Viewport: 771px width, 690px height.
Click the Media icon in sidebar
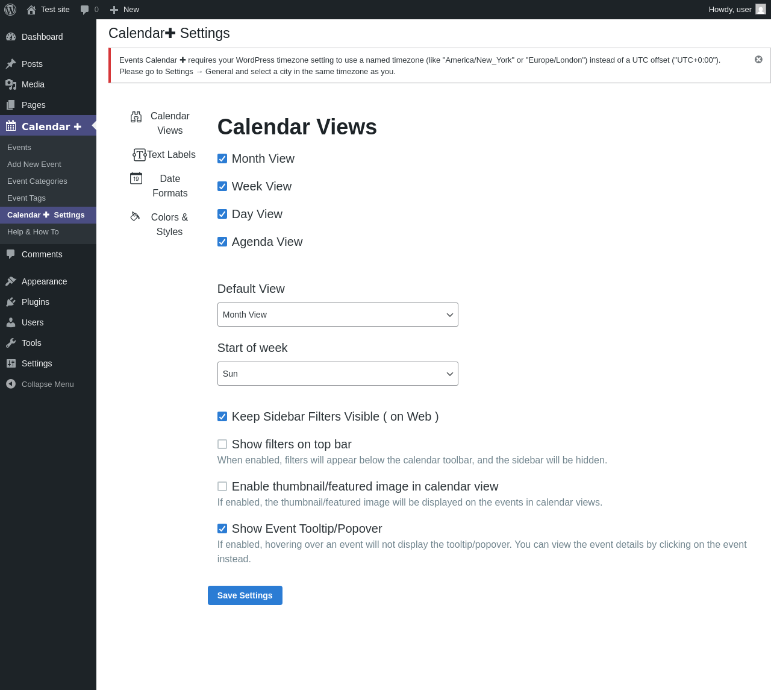[11, 84]
